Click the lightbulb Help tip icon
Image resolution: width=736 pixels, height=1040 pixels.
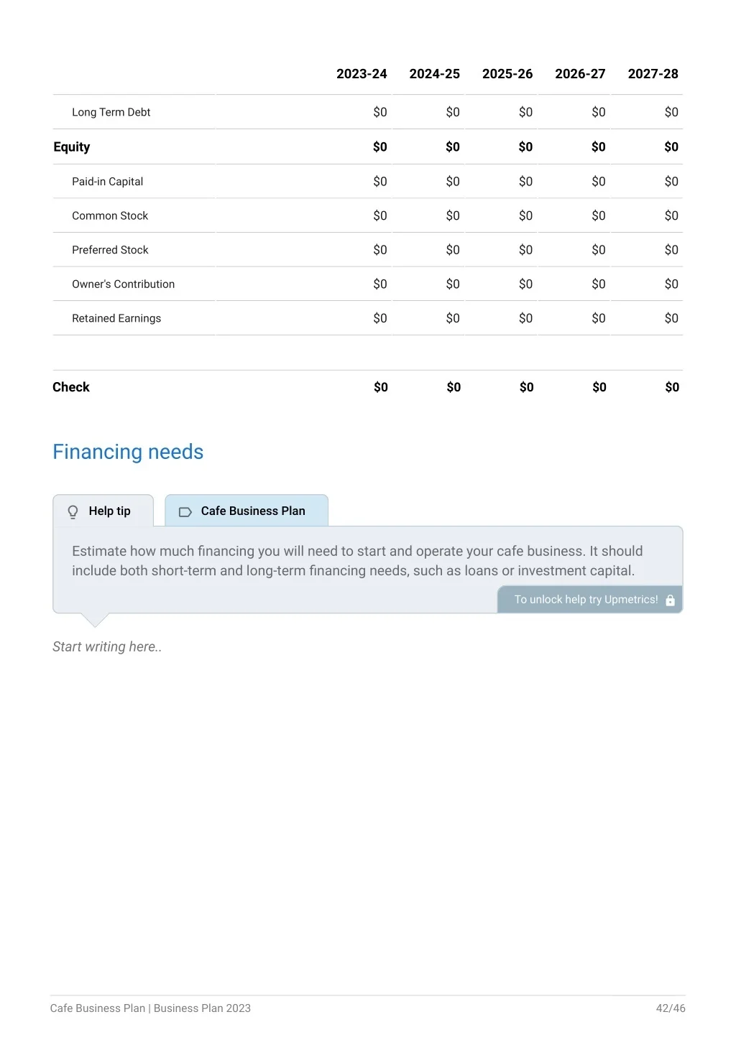click(x=73, y=511)
